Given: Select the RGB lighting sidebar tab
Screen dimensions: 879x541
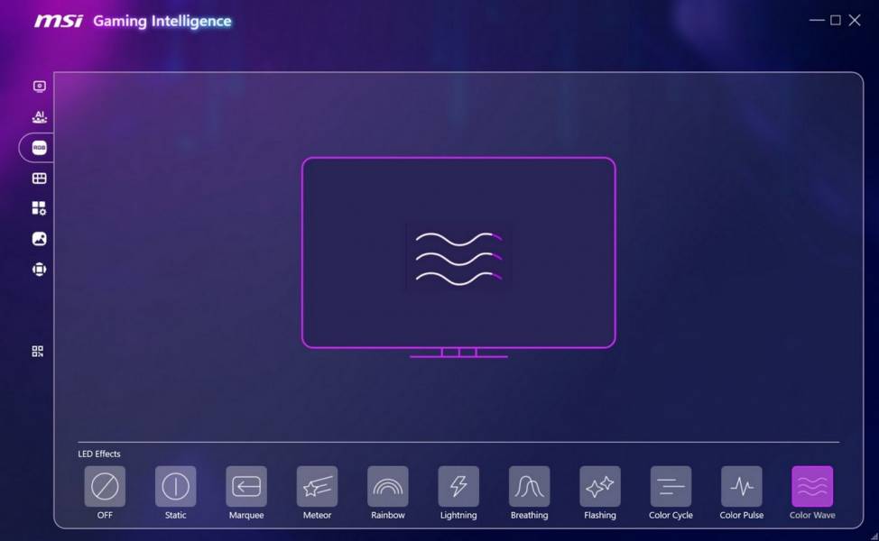Looking at the screenshot, I should tap(39, 148).
